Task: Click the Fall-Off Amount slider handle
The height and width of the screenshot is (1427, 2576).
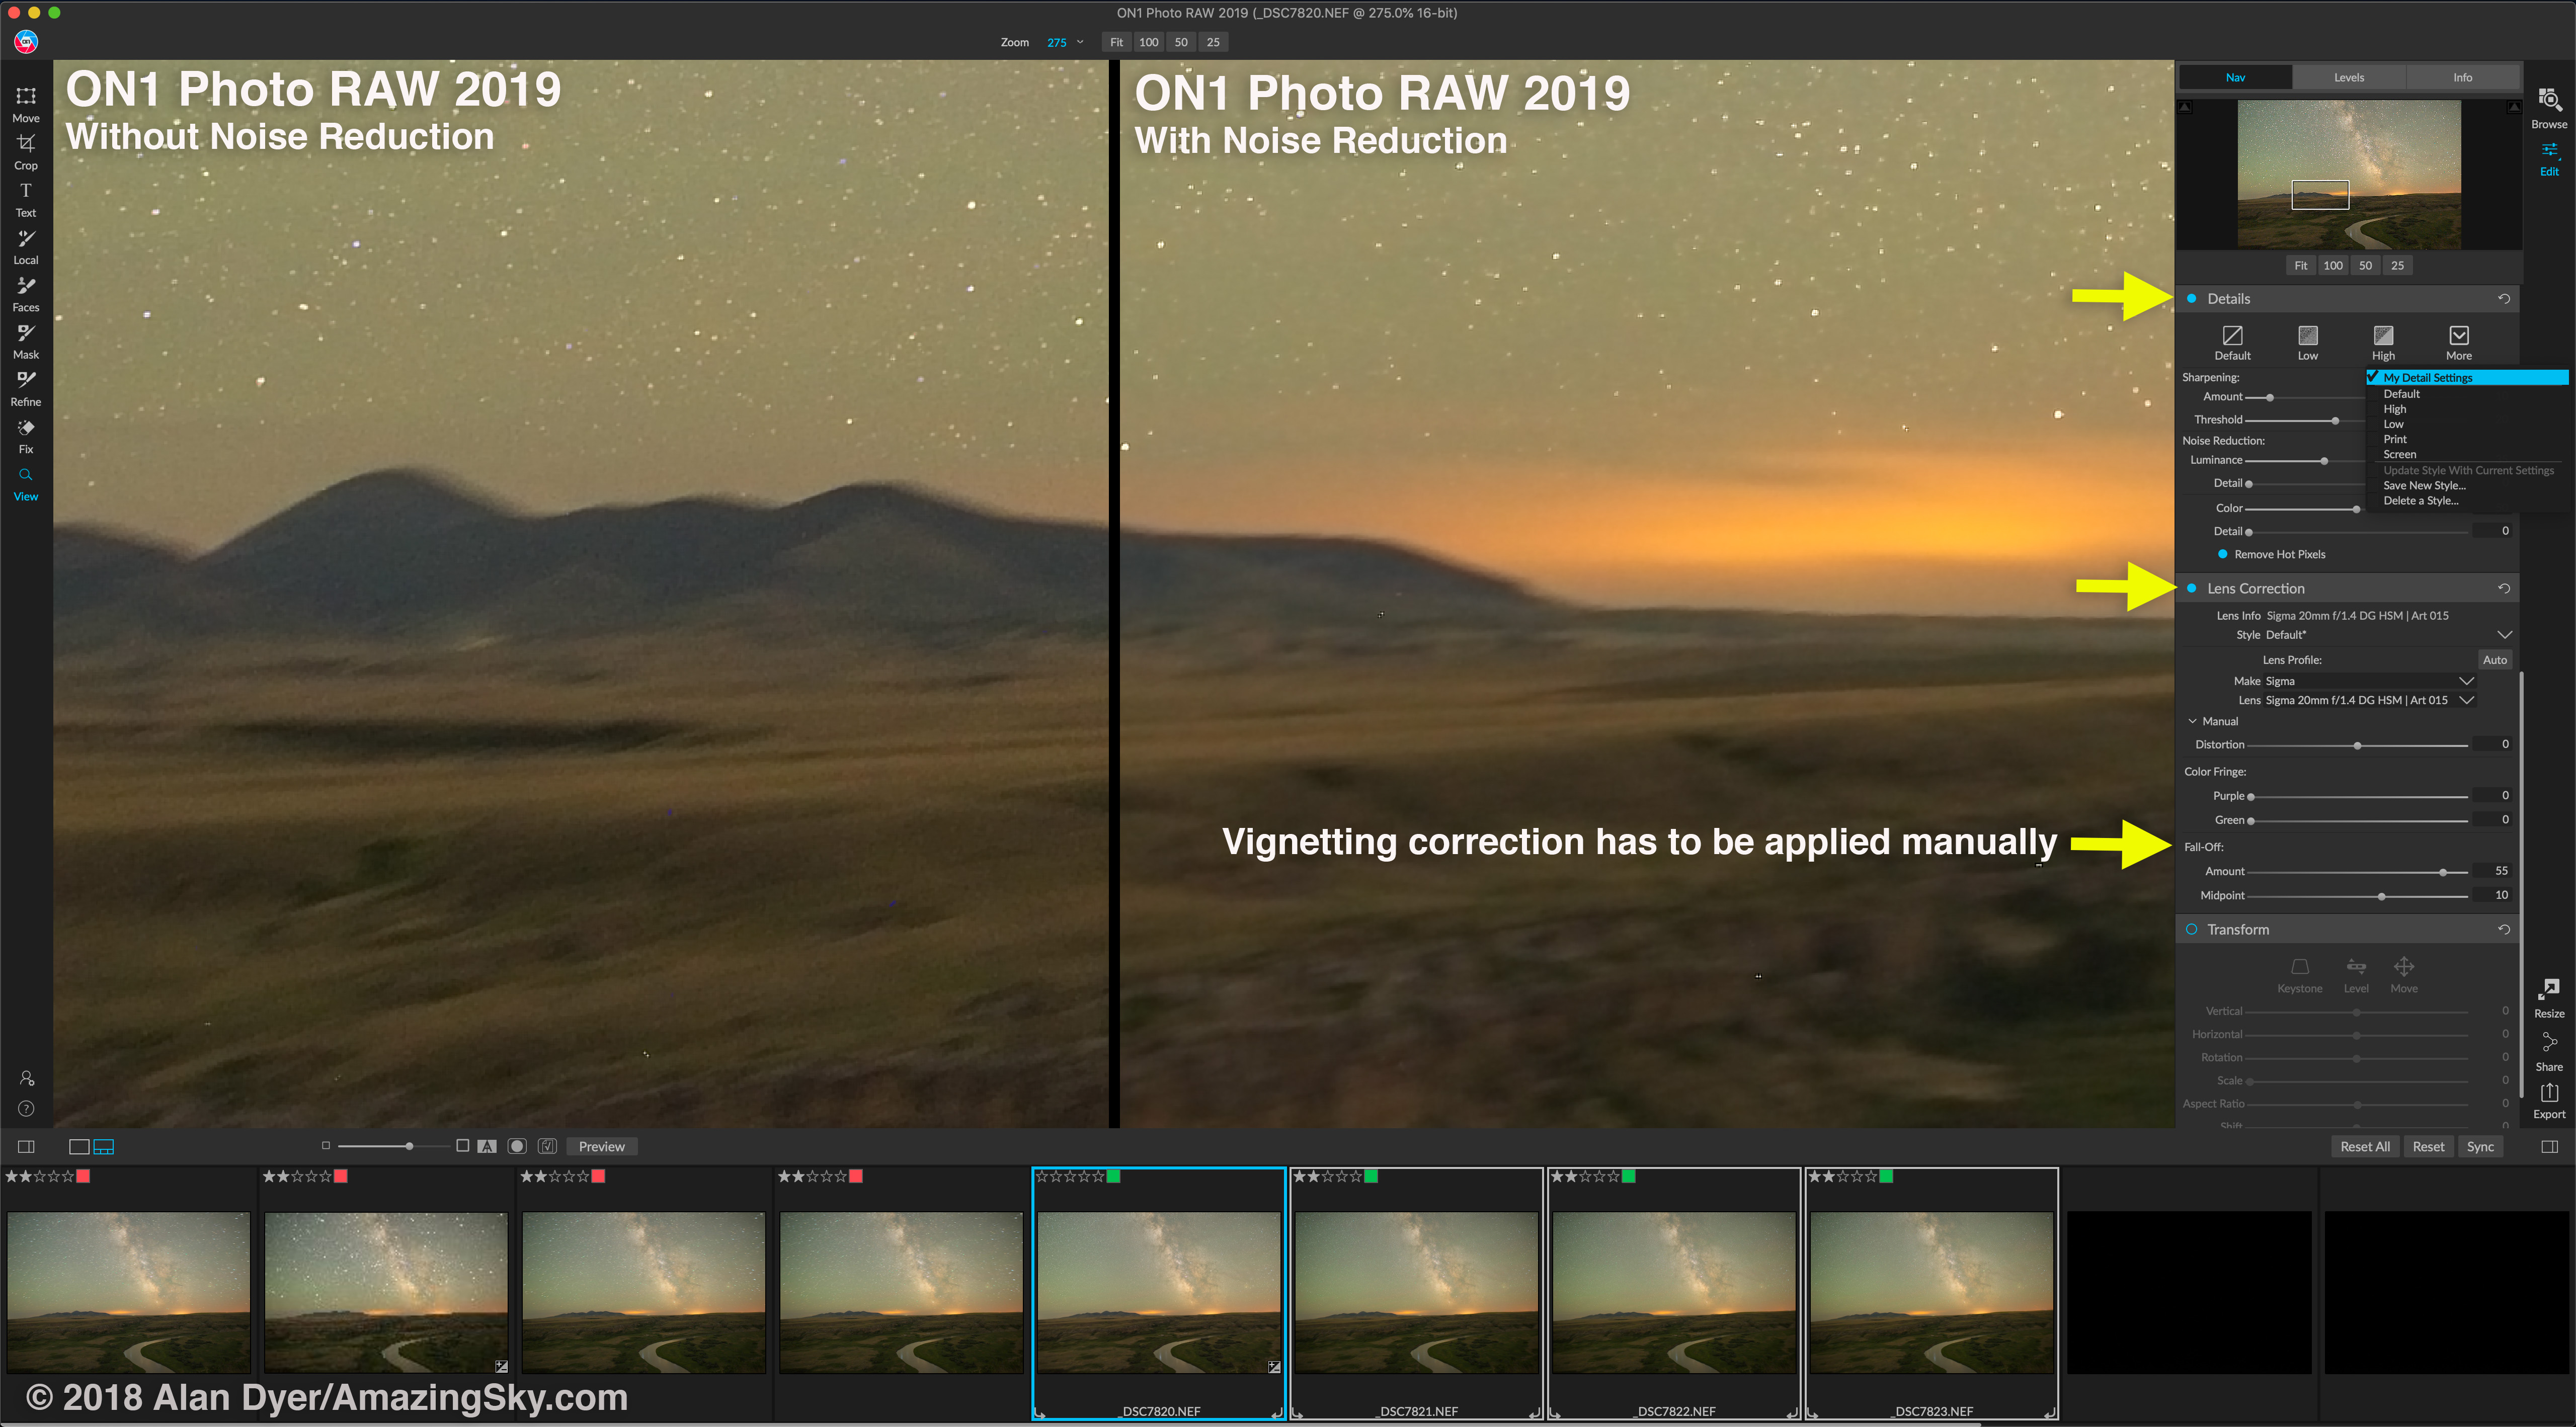Action: pyautogui.click(x=2442, y=872)
